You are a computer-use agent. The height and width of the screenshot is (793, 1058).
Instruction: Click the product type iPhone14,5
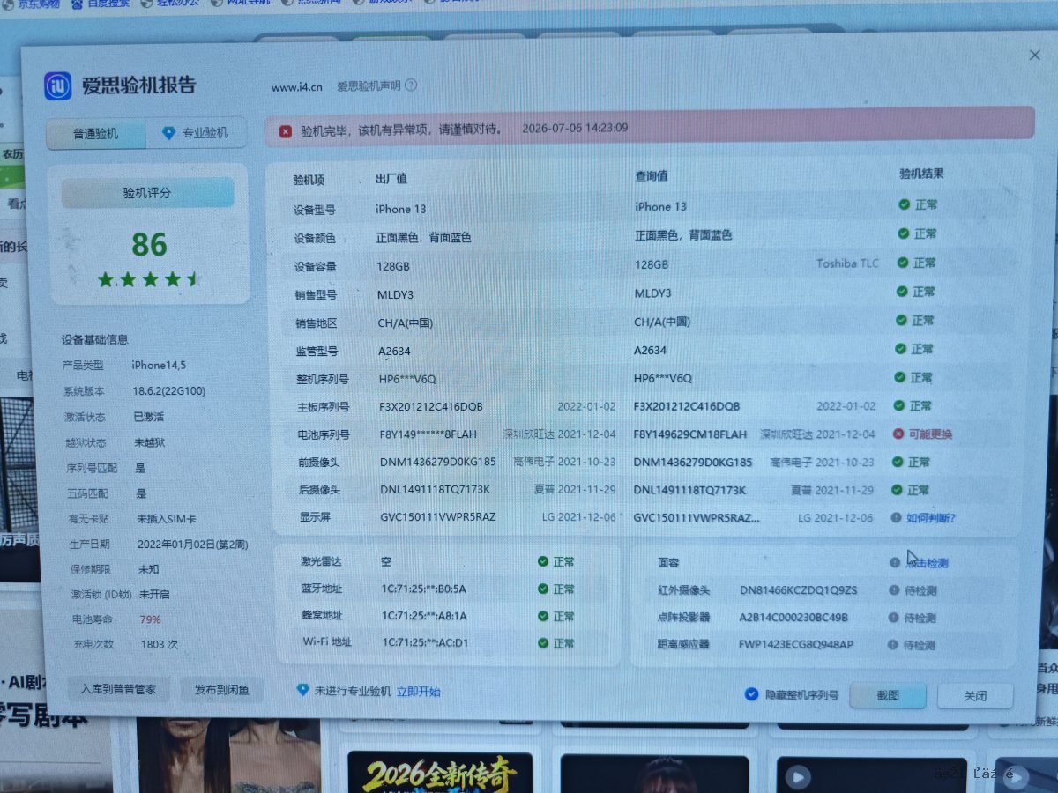(158, 365)
